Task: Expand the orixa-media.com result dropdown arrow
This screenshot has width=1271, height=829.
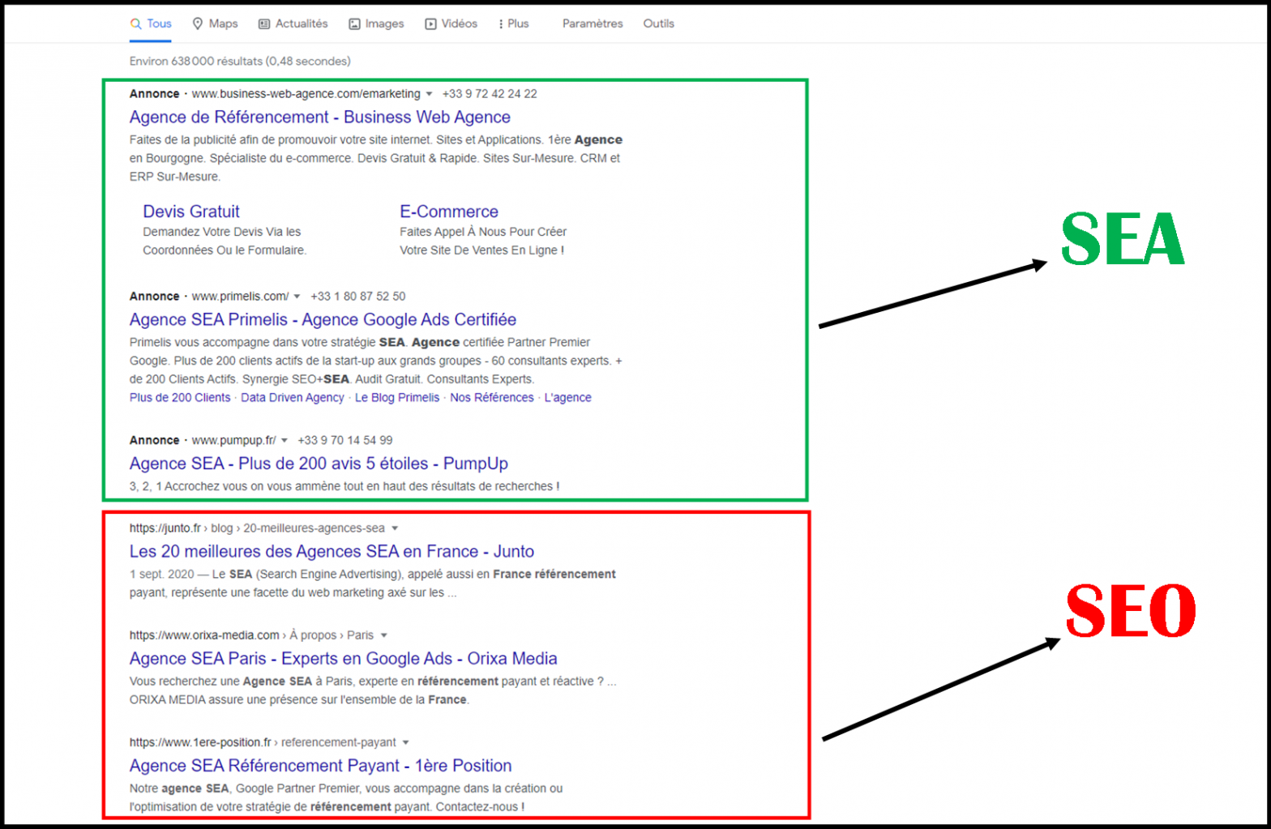Action: 383,635
